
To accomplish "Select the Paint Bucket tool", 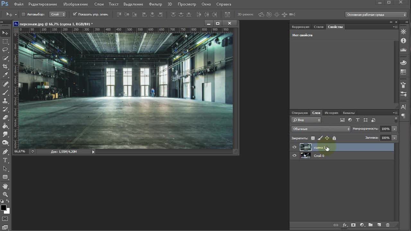I will pos(5,126).
